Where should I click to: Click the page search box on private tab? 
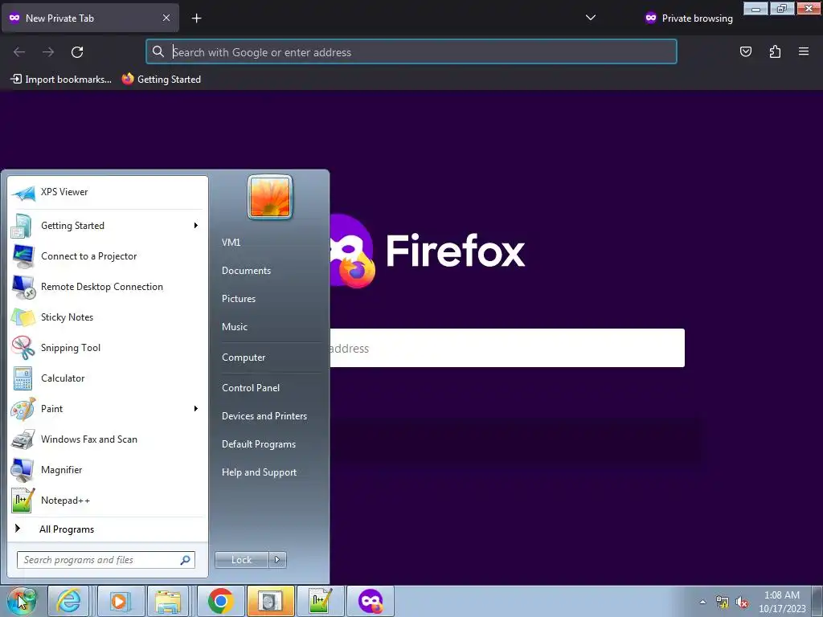tap(507, 348)
